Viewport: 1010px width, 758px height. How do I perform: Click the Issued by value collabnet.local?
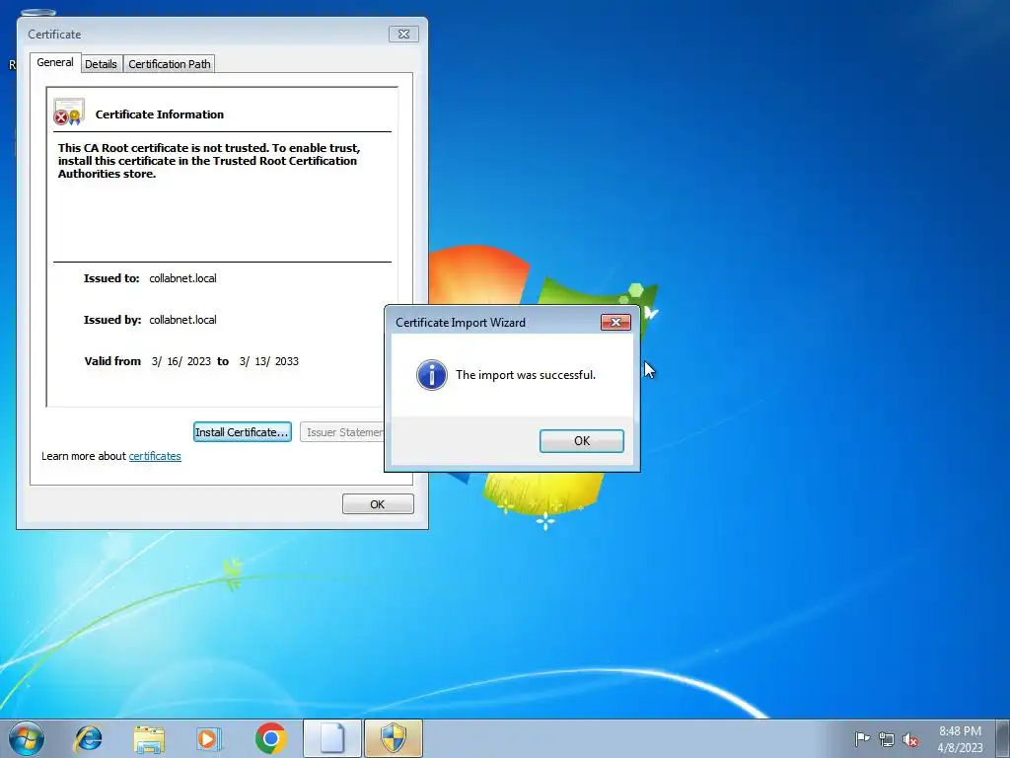(x=182, y=320)
